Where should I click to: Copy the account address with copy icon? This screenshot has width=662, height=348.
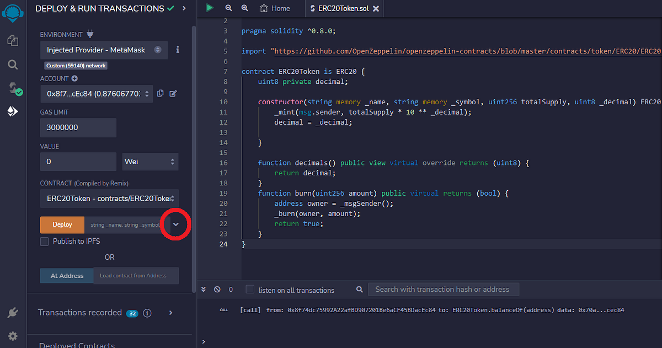pos(161,94)
